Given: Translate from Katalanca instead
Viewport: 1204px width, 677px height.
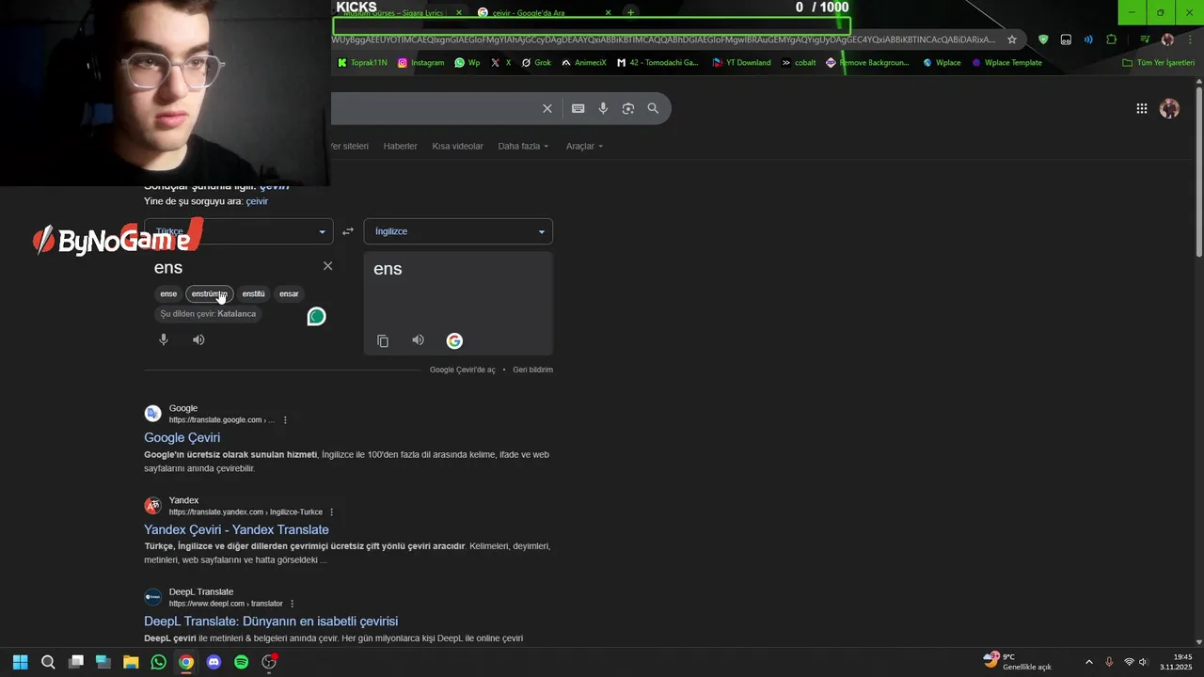Looking at the screenshot, I should click(208, 314).
